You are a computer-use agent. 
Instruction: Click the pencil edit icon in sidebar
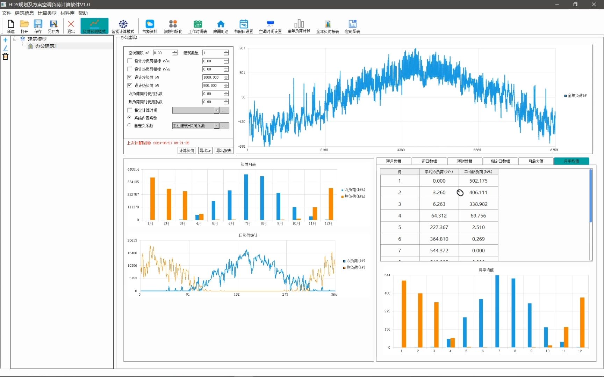click(5, 48)
